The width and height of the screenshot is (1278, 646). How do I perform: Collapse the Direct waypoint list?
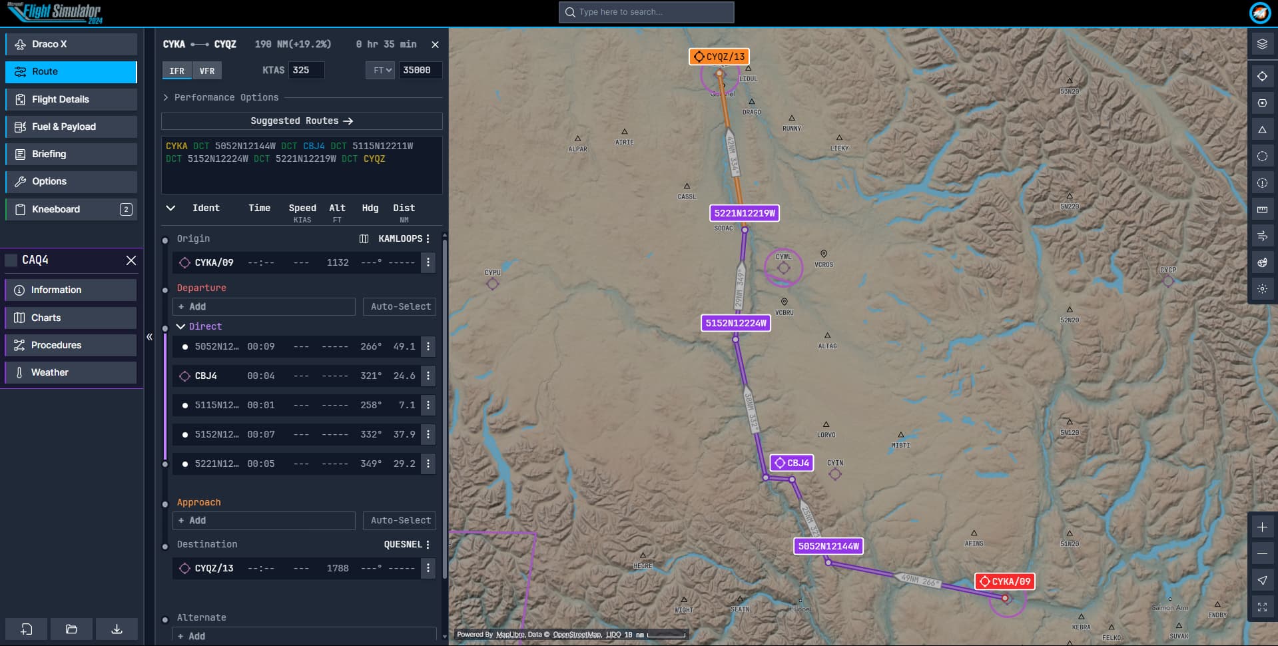coord(180,326)
